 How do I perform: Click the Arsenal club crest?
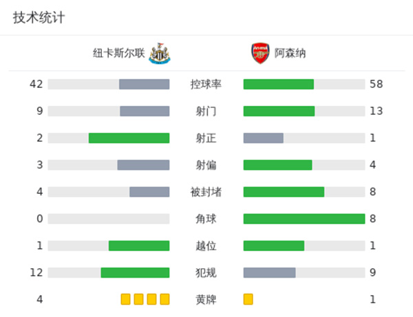click(x=260, y=53)
